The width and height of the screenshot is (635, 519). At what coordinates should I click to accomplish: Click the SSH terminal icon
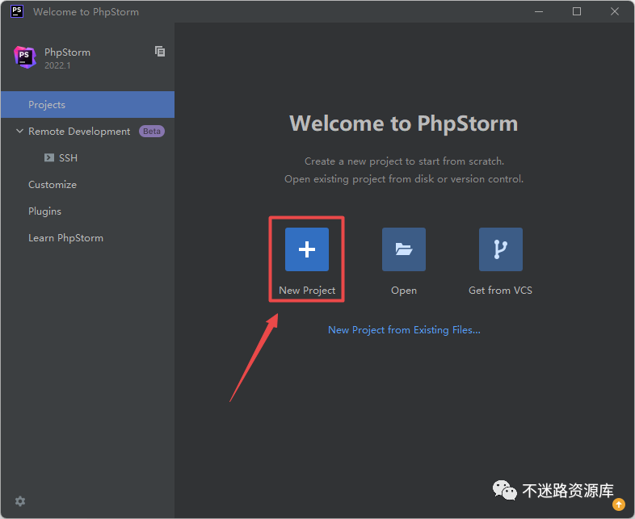coord(49,157)
